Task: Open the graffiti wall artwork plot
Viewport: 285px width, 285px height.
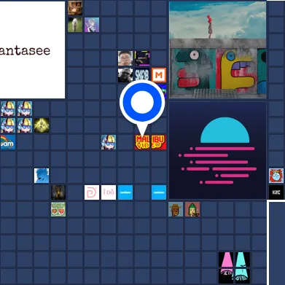Action: (x=218, y=50)
